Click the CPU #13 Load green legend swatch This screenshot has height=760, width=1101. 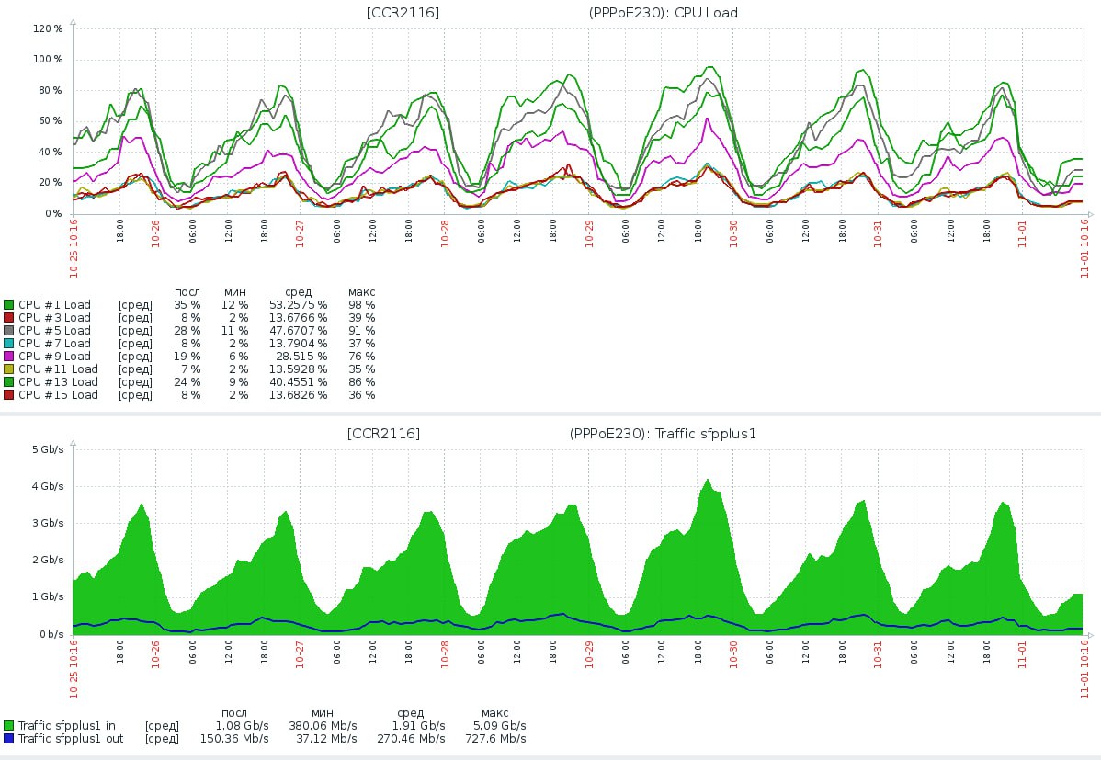(8, 382)
